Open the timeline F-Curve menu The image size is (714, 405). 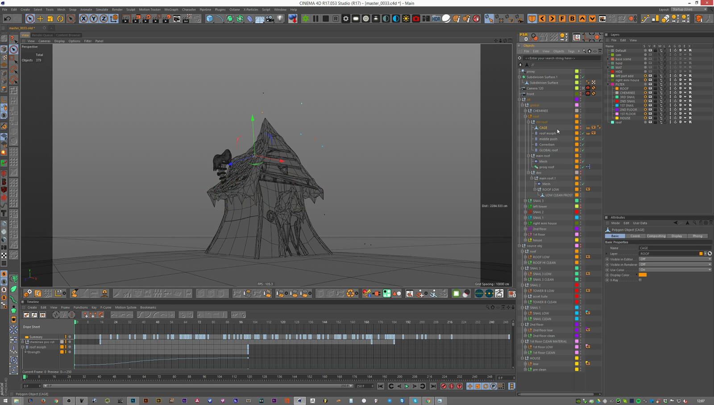tap(106, 307)
